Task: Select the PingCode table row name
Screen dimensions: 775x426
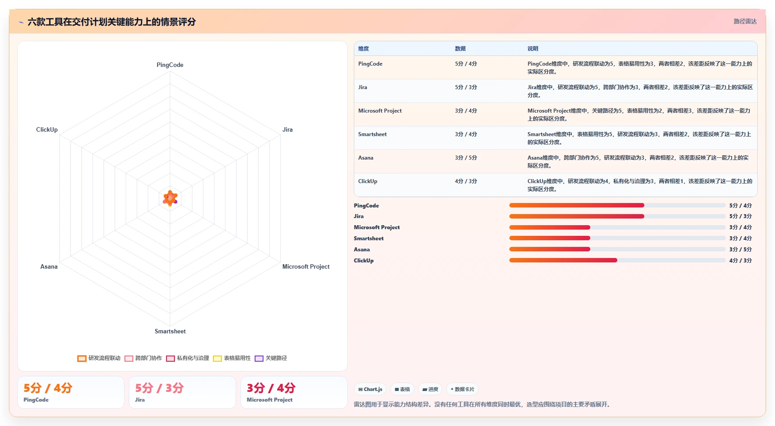Action: coord(370,64)
